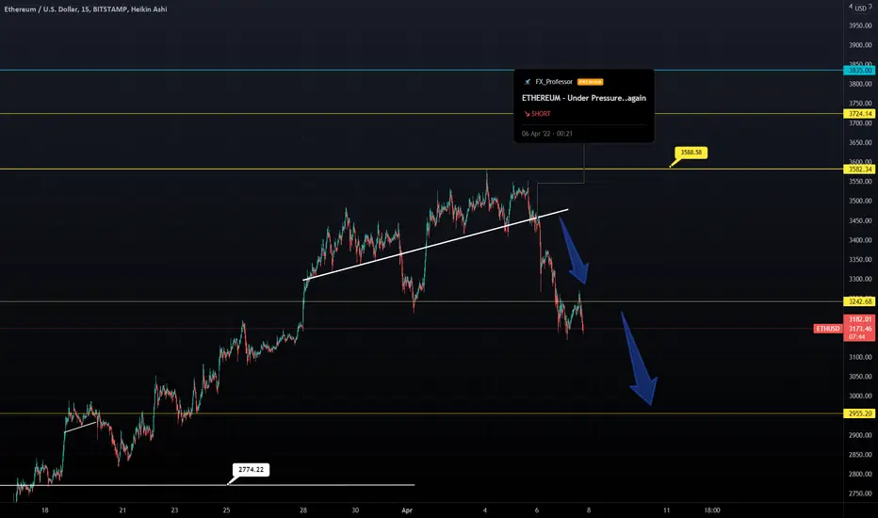This screenshot has width=878, height=518.
Task: Select the yellow 3242.68 price label
Action: (859, 301)
